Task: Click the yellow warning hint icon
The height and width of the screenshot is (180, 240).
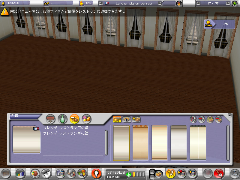Action: tap(4, 12)
